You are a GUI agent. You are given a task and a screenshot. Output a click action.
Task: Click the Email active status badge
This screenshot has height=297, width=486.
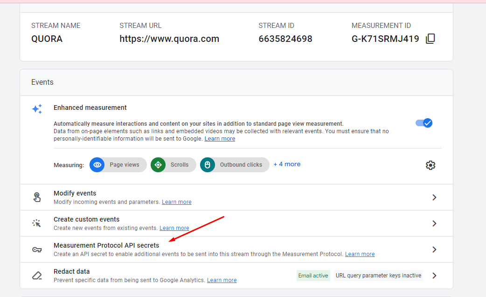pyautogui.click(x=313, y=276)
